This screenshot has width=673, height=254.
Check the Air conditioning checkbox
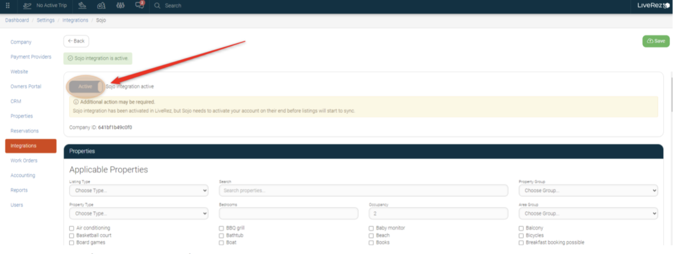[72, 228]
